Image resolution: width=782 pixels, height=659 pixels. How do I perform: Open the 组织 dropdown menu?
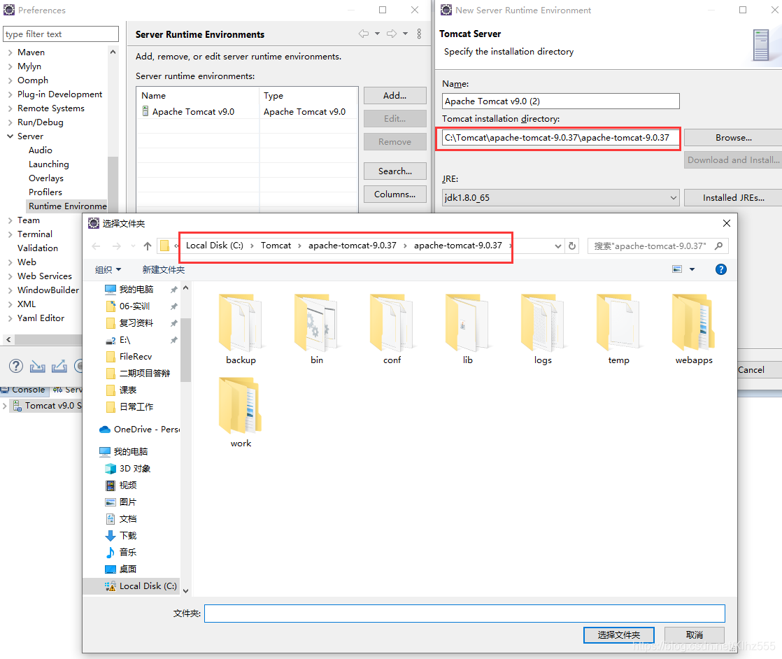[x=108, y=270]
